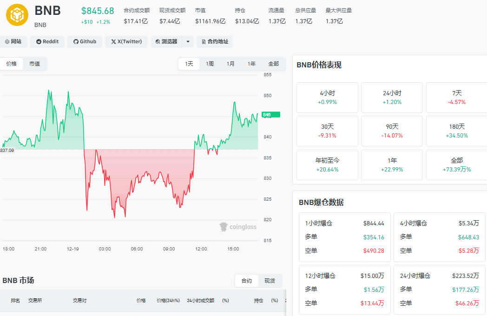Select the 全部 time range
This screenshot has height=316, width=487.
pyautogui.click(x=273, y=64)
